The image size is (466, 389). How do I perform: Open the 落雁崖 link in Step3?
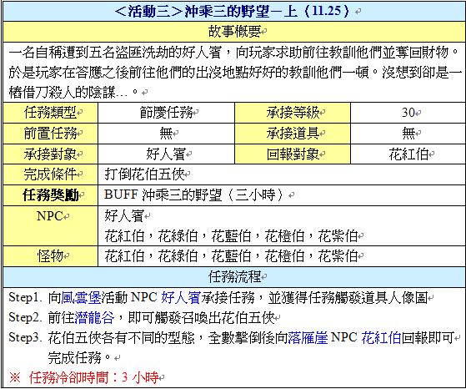308,337
